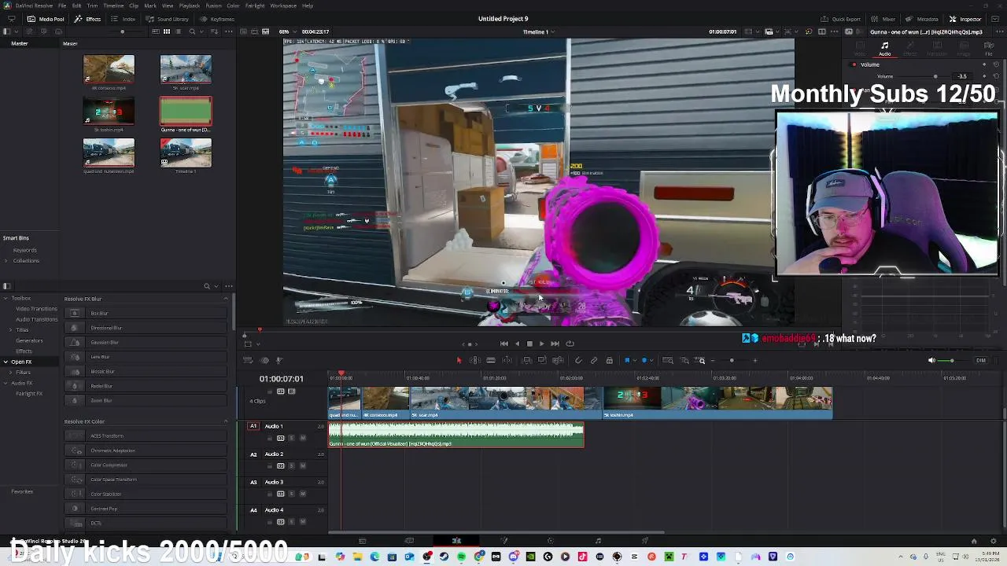Collapse the Resolve FX Blur group
Viewport: 1007px width, 566px height.
point(226,299)
